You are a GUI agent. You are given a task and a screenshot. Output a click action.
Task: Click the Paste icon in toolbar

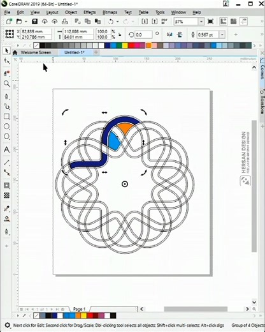97,22
